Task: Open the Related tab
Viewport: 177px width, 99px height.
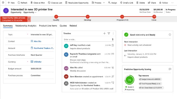Action: [73, 26]
